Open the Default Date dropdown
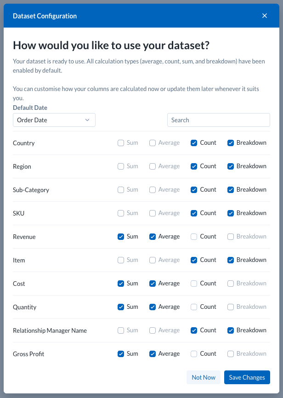 54,119
